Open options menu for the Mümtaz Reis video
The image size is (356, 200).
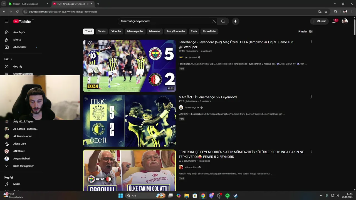click(311, 152)
